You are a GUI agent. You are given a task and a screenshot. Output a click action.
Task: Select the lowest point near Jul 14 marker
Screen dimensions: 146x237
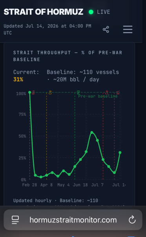point(114,173)
